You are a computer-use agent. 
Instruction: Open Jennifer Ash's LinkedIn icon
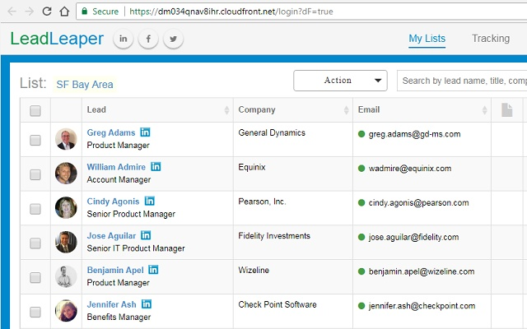point(147,304)
